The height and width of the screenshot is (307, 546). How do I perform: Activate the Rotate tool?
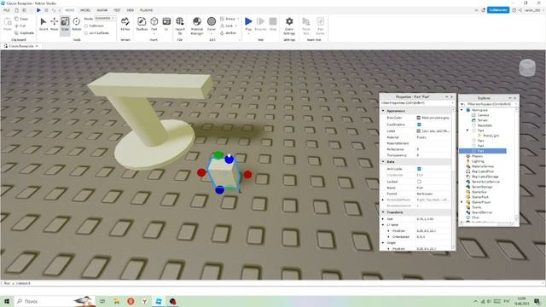click(76, 25)
